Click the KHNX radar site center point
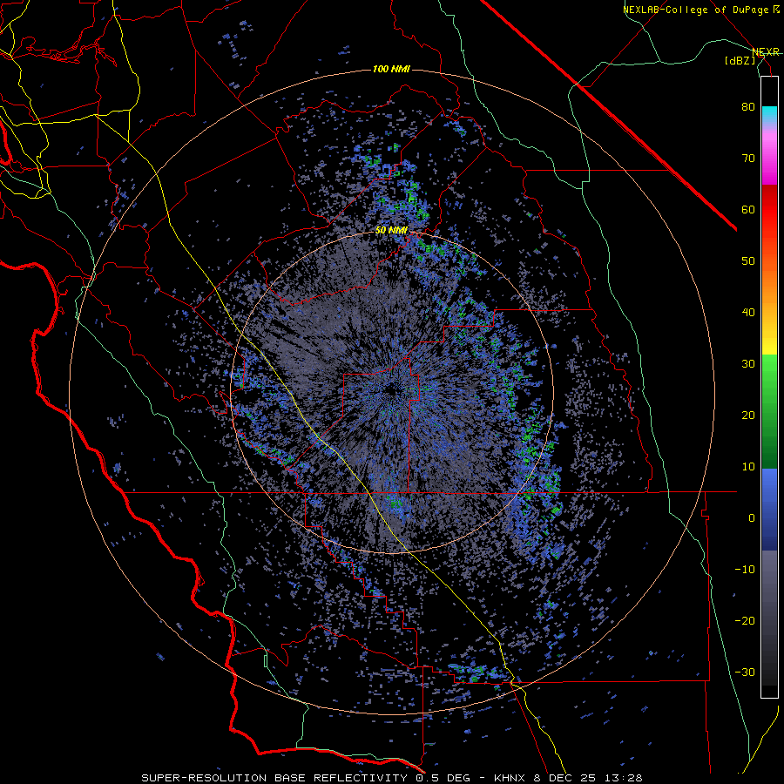Screen dimensions: 784x784 click(394, 391)
